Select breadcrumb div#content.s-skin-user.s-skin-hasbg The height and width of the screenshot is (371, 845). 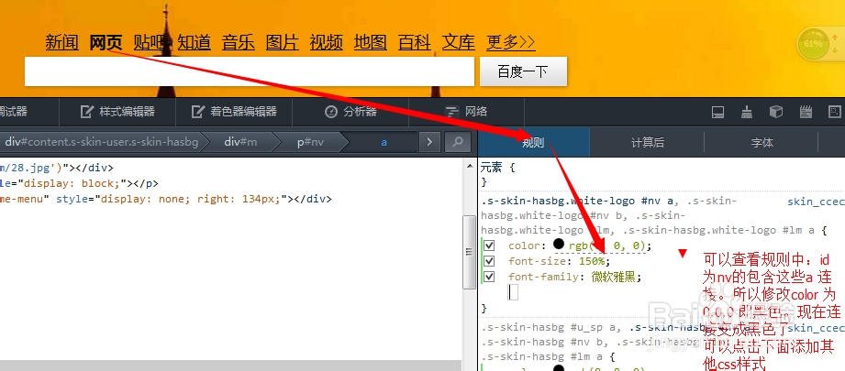102,142
